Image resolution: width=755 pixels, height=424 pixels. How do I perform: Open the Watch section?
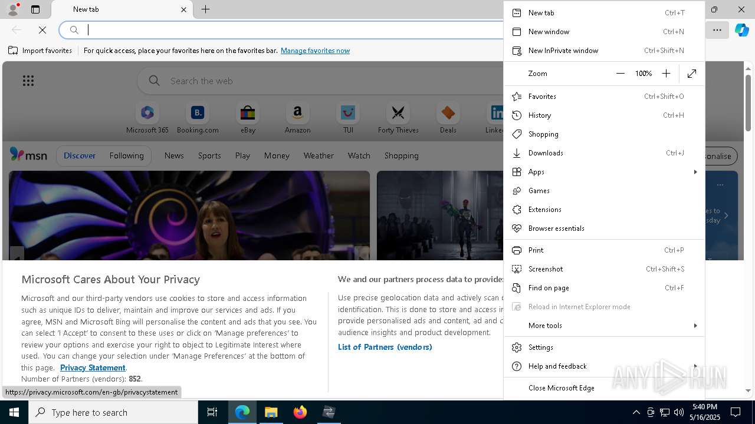[x=359, y=155]
